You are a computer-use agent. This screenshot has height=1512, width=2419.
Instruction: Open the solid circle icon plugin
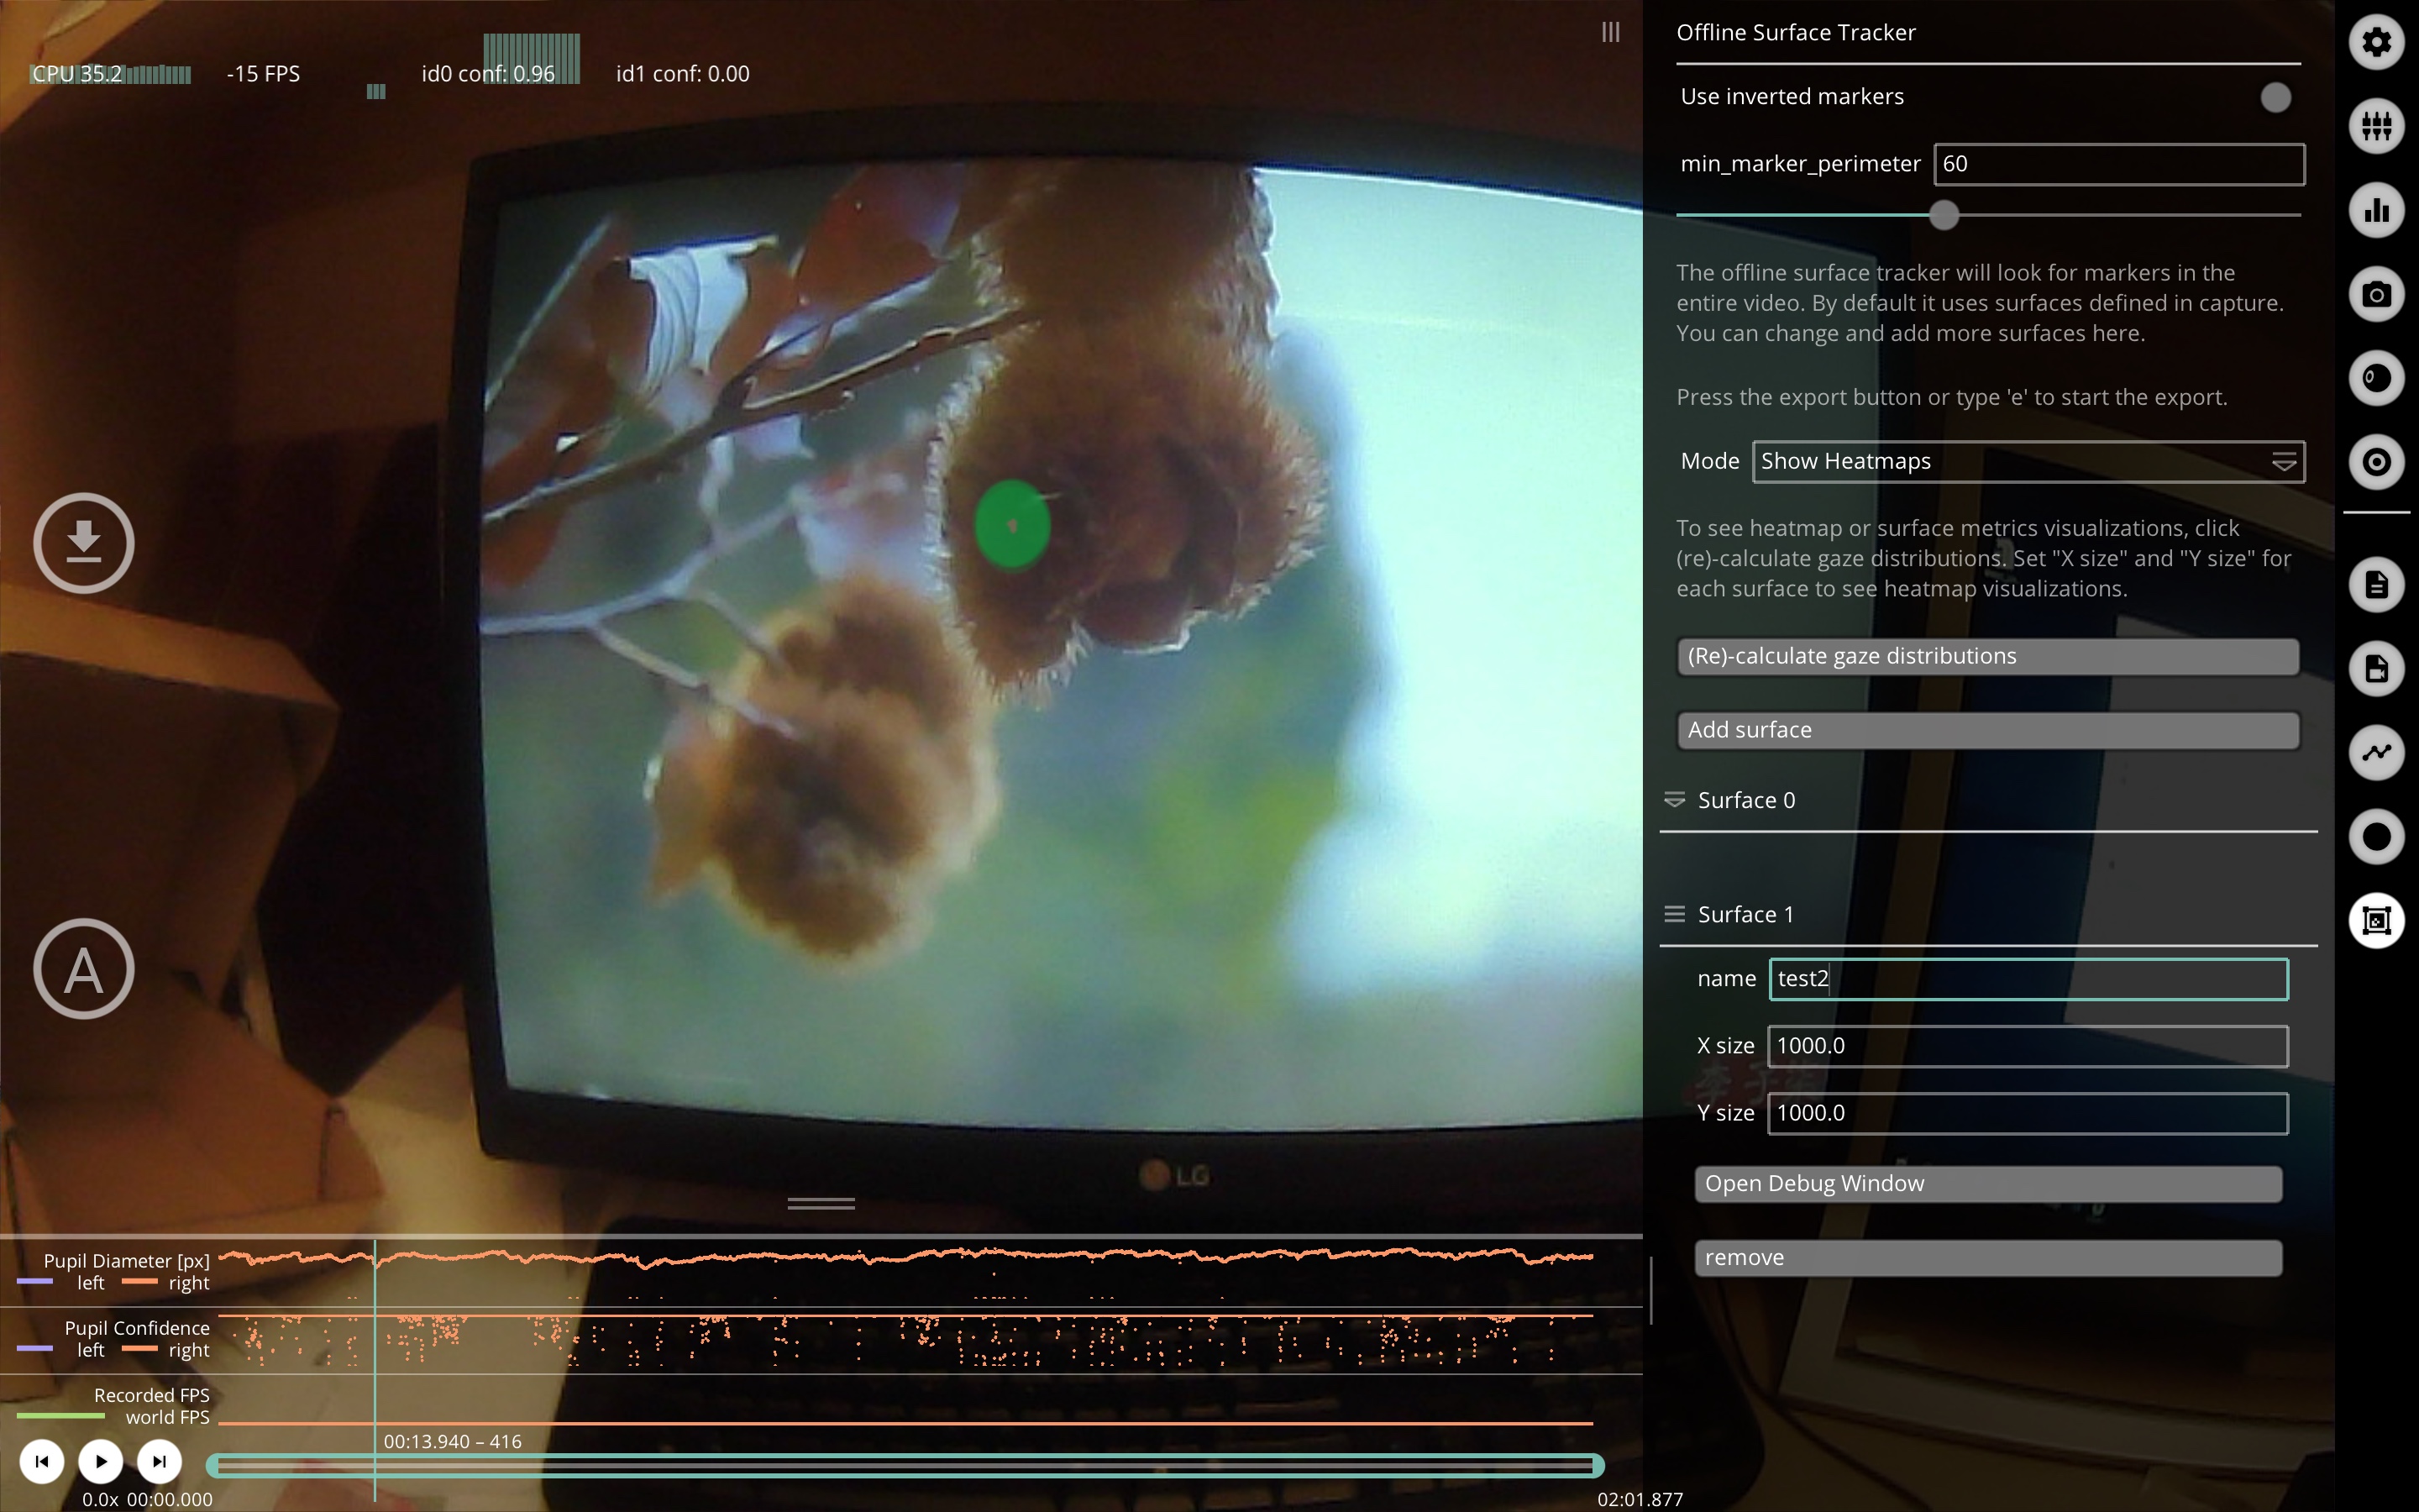pos(2376,837)
